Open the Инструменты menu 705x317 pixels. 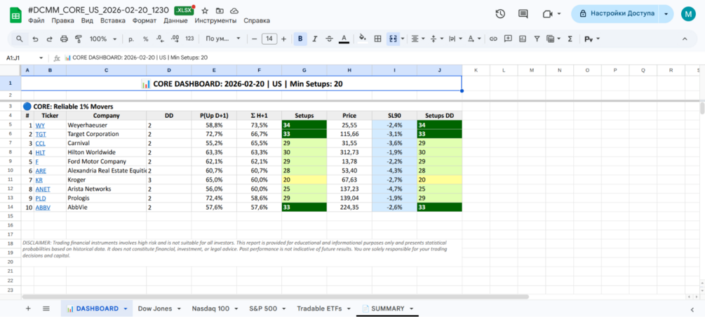[215, 20]
